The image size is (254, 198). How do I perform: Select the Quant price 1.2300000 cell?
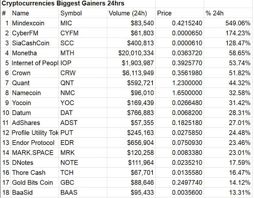click(180, 83)
